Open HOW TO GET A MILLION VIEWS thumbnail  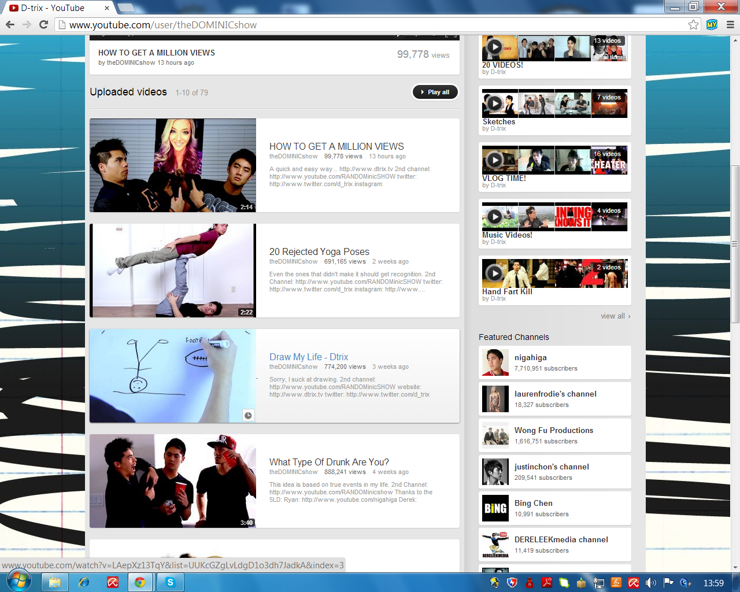[173, 165]
